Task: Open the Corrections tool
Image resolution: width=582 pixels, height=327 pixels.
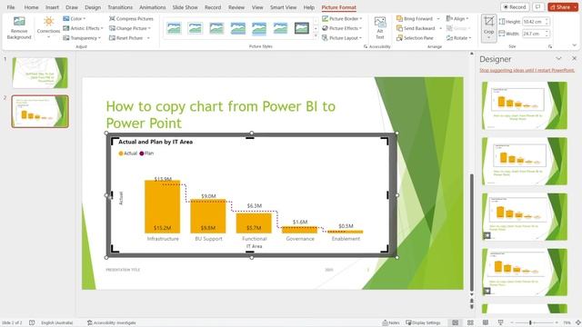Action: click(48, 26)
